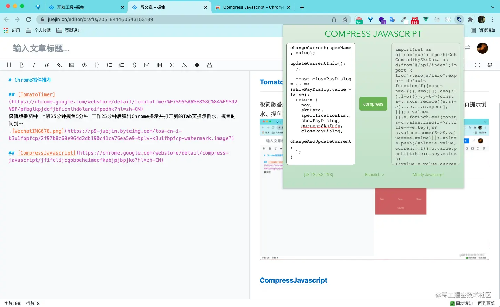The image size is (500, 307).
Task: Insert a task list checkbox item
Action: coord(147,65)
